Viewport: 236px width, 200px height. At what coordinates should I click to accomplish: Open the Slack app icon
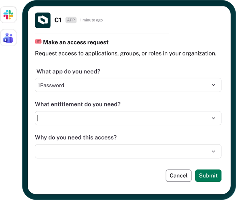click(x=8, y=15)
